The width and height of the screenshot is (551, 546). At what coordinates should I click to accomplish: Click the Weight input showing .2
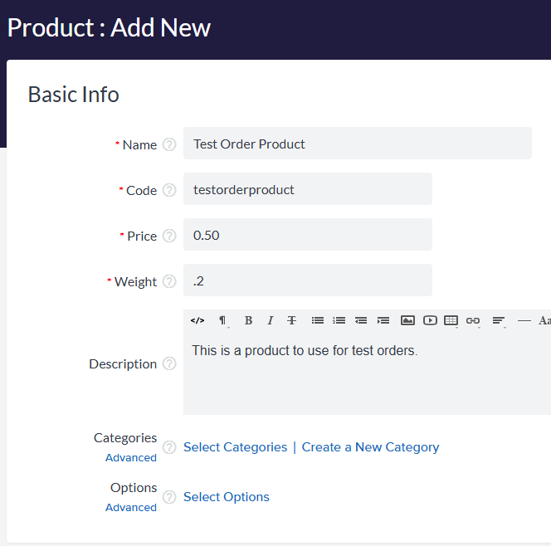308,280
